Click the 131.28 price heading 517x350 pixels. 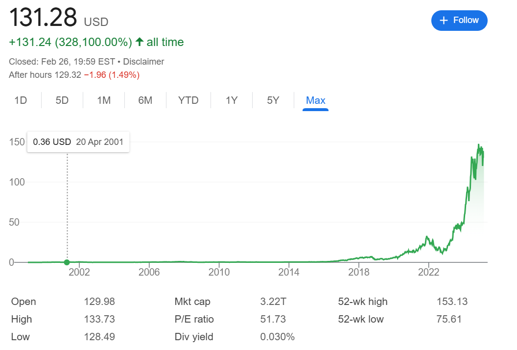click(x=43, y=18)
